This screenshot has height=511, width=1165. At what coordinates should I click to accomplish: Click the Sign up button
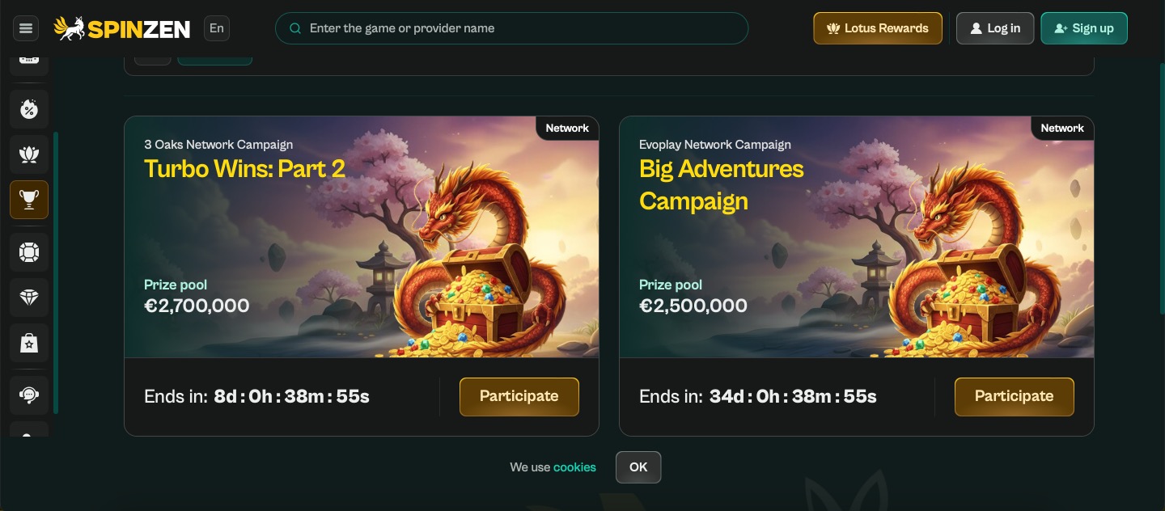pos(1084,28)
